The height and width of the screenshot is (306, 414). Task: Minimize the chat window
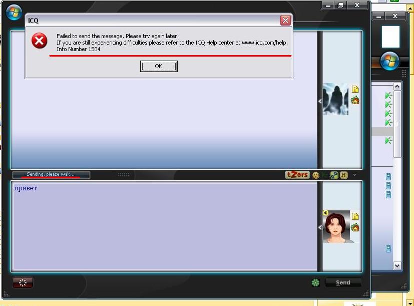coord(328,6)
